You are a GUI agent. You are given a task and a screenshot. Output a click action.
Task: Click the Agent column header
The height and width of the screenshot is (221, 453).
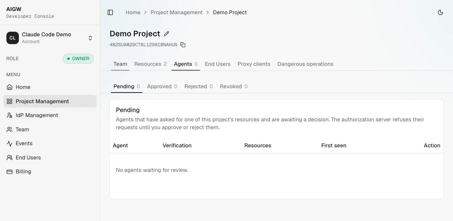pyautogui.click(x=120, y=146)
